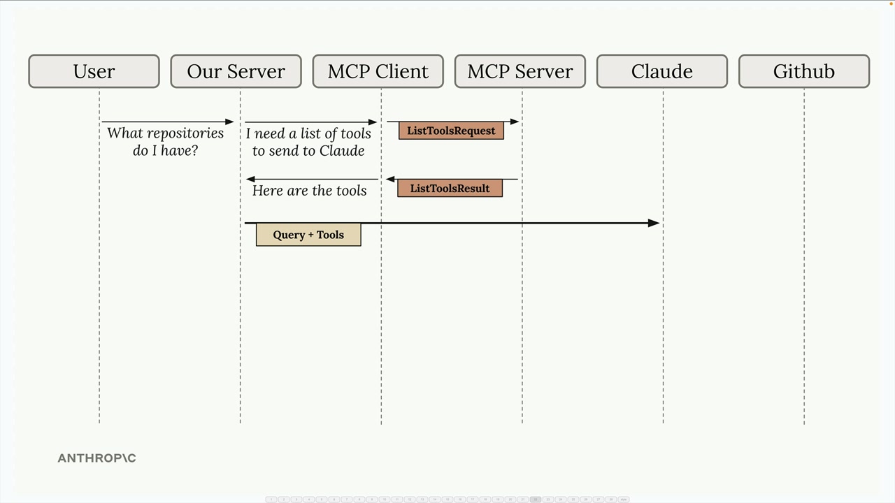Open the style button in slide navigator
895x503 pixels.
point(624,500)
